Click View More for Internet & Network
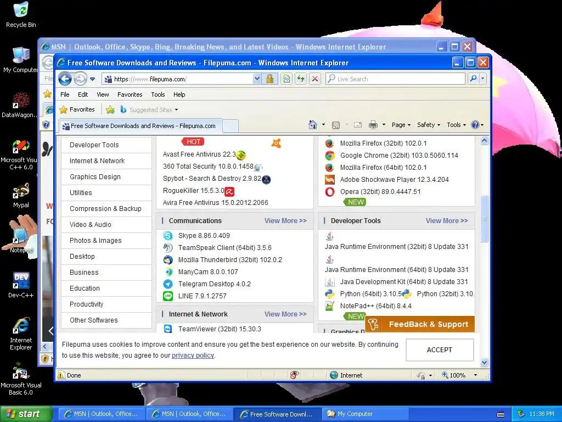562x422 pixels. click(285, 314)
